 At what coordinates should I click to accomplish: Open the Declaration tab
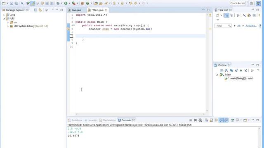(107, 120)
